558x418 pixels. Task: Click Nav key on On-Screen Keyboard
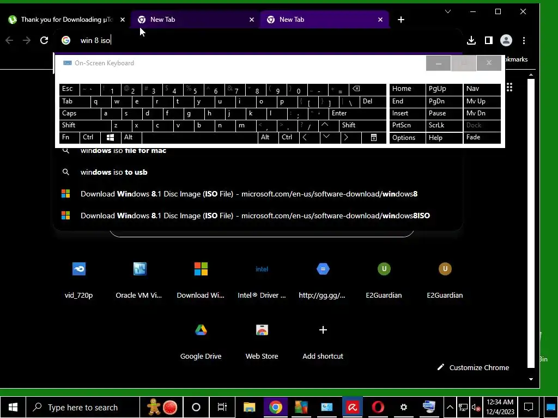(482, 89)
